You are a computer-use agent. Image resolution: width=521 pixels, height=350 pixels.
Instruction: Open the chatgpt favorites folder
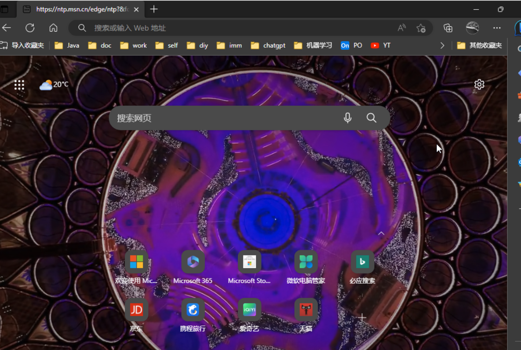click(268, 45)
